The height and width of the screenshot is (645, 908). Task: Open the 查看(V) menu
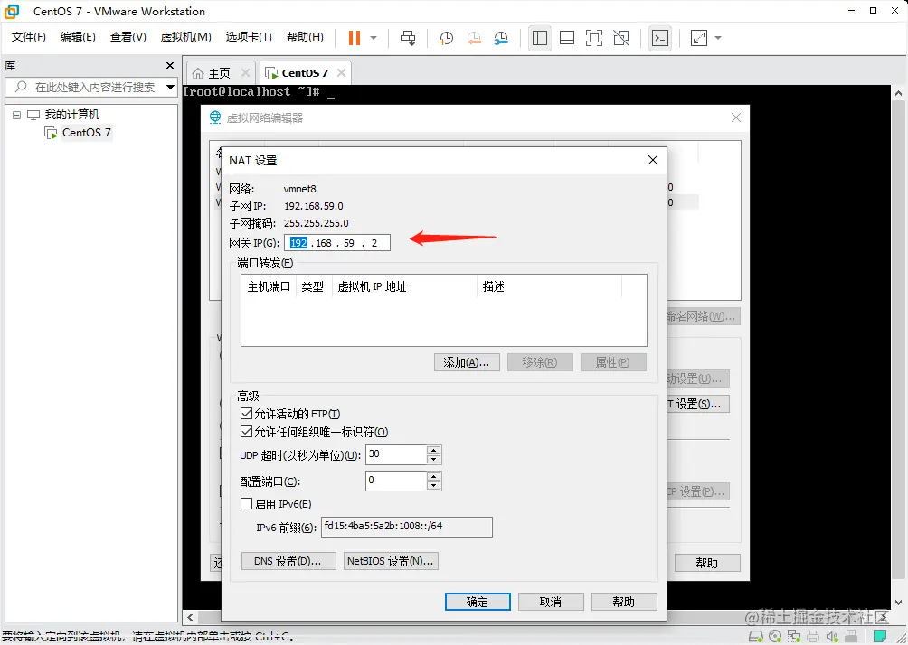(128, 37)
